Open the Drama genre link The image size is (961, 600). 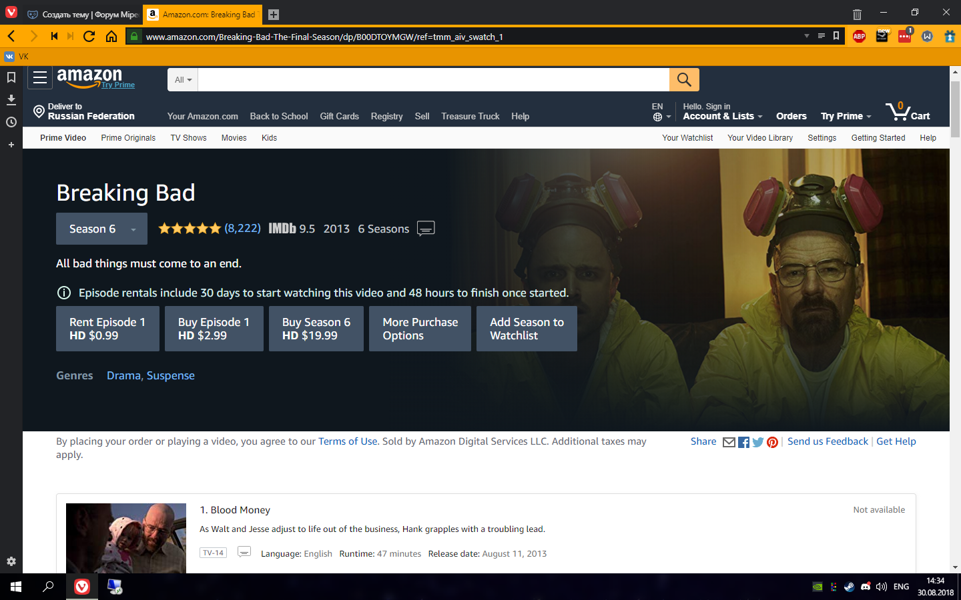coord(123,375)
